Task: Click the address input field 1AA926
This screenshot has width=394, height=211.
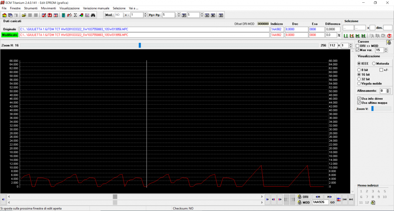Action: pos(320,202)
